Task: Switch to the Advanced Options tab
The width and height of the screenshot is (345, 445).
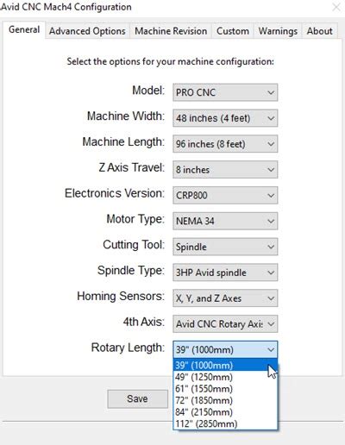Action: 87,31
